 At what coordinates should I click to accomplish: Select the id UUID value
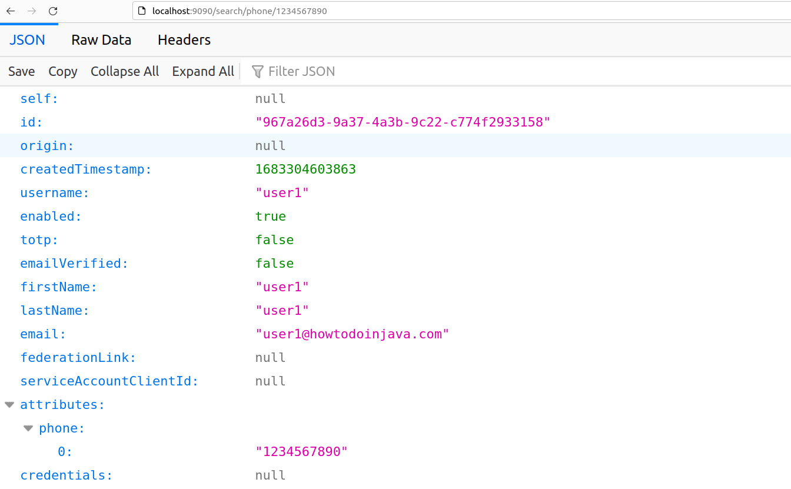(403, 122)
